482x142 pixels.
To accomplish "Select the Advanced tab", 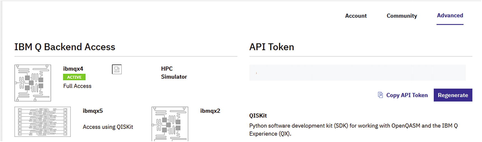I will click(x=450, y=16).
